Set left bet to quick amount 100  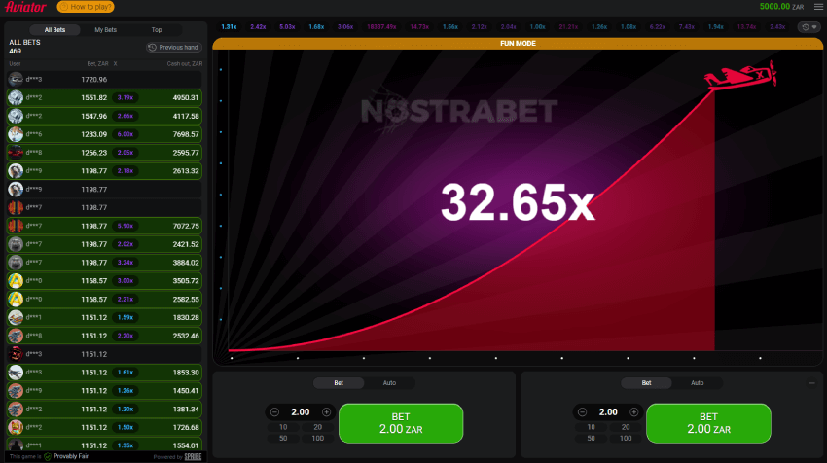pyautogui.click(x=317, y=439)
